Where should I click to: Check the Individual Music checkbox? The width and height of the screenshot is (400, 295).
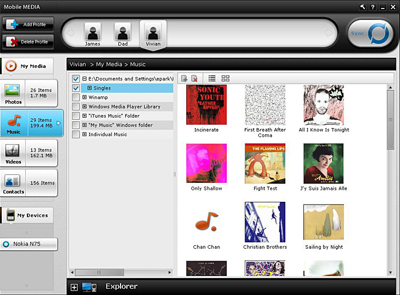pos(76,134)
